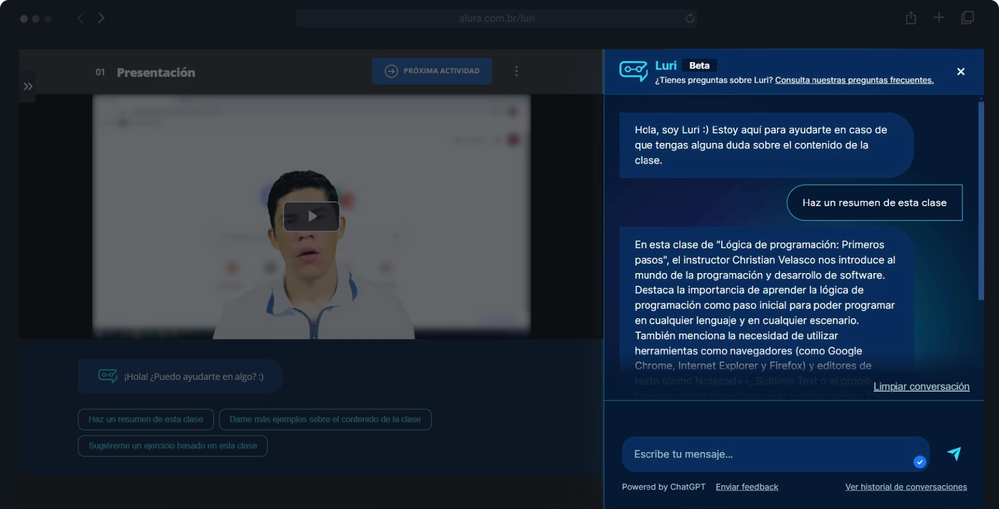Screen dimensions: 999x509
Task: Click the lesson number 01
Action: (100, 72)
